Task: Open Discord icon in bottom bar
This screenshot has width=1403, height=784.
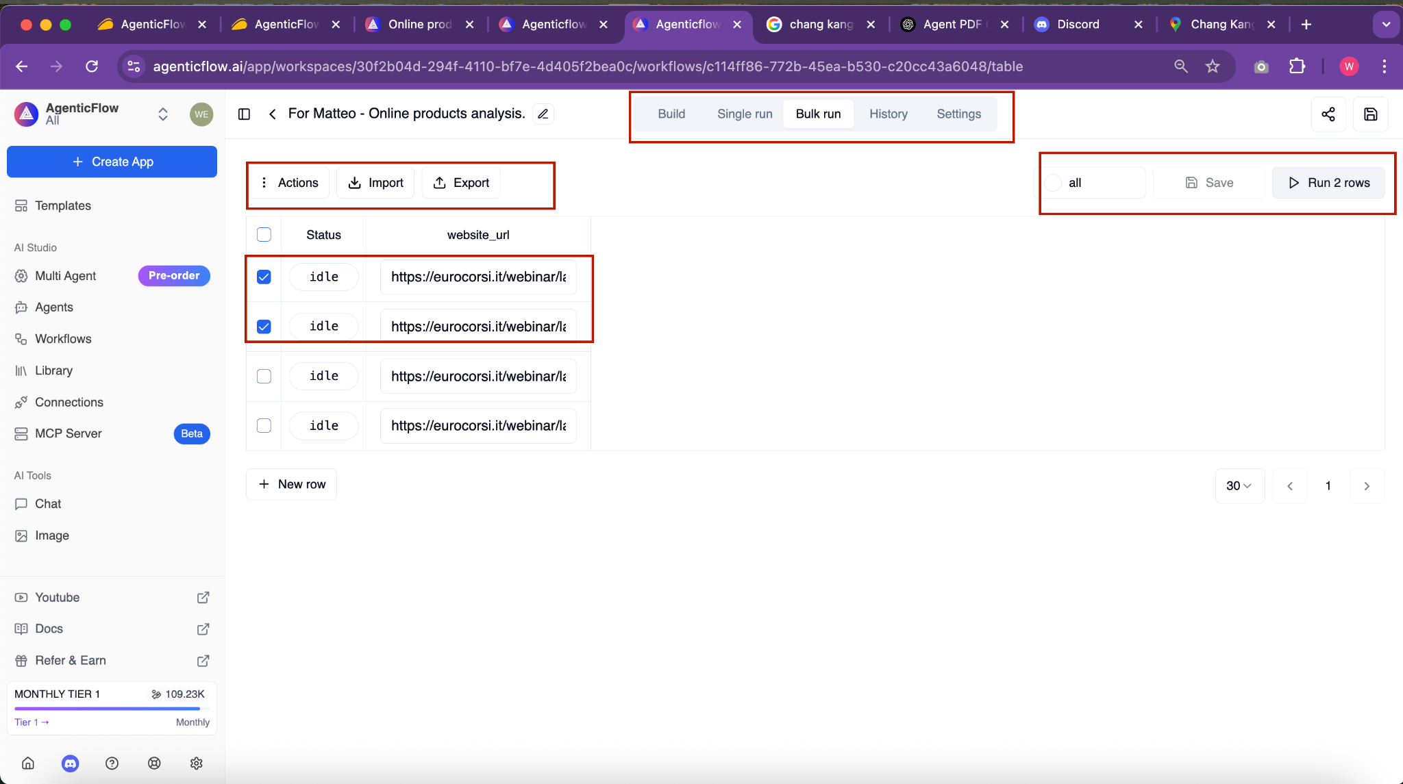Action: 70,763
